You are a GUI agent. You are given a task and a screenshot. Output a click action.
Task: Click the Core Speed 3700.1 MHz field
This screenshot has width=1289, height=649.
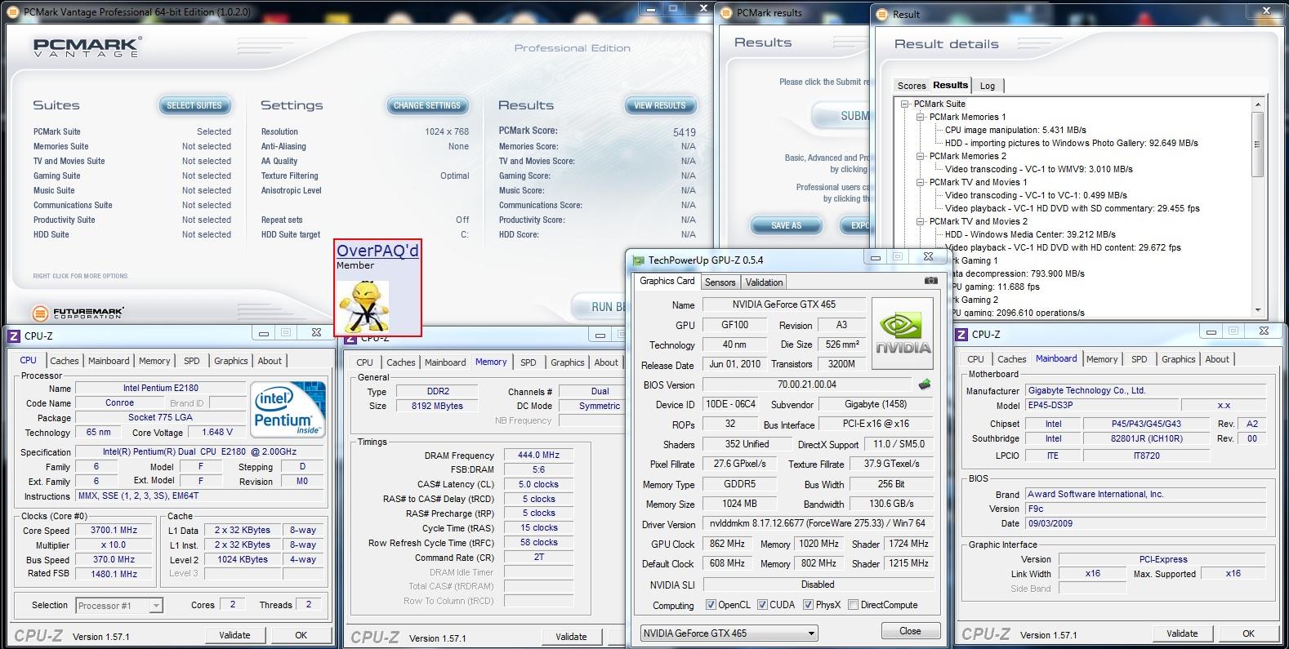coord(114,530)
